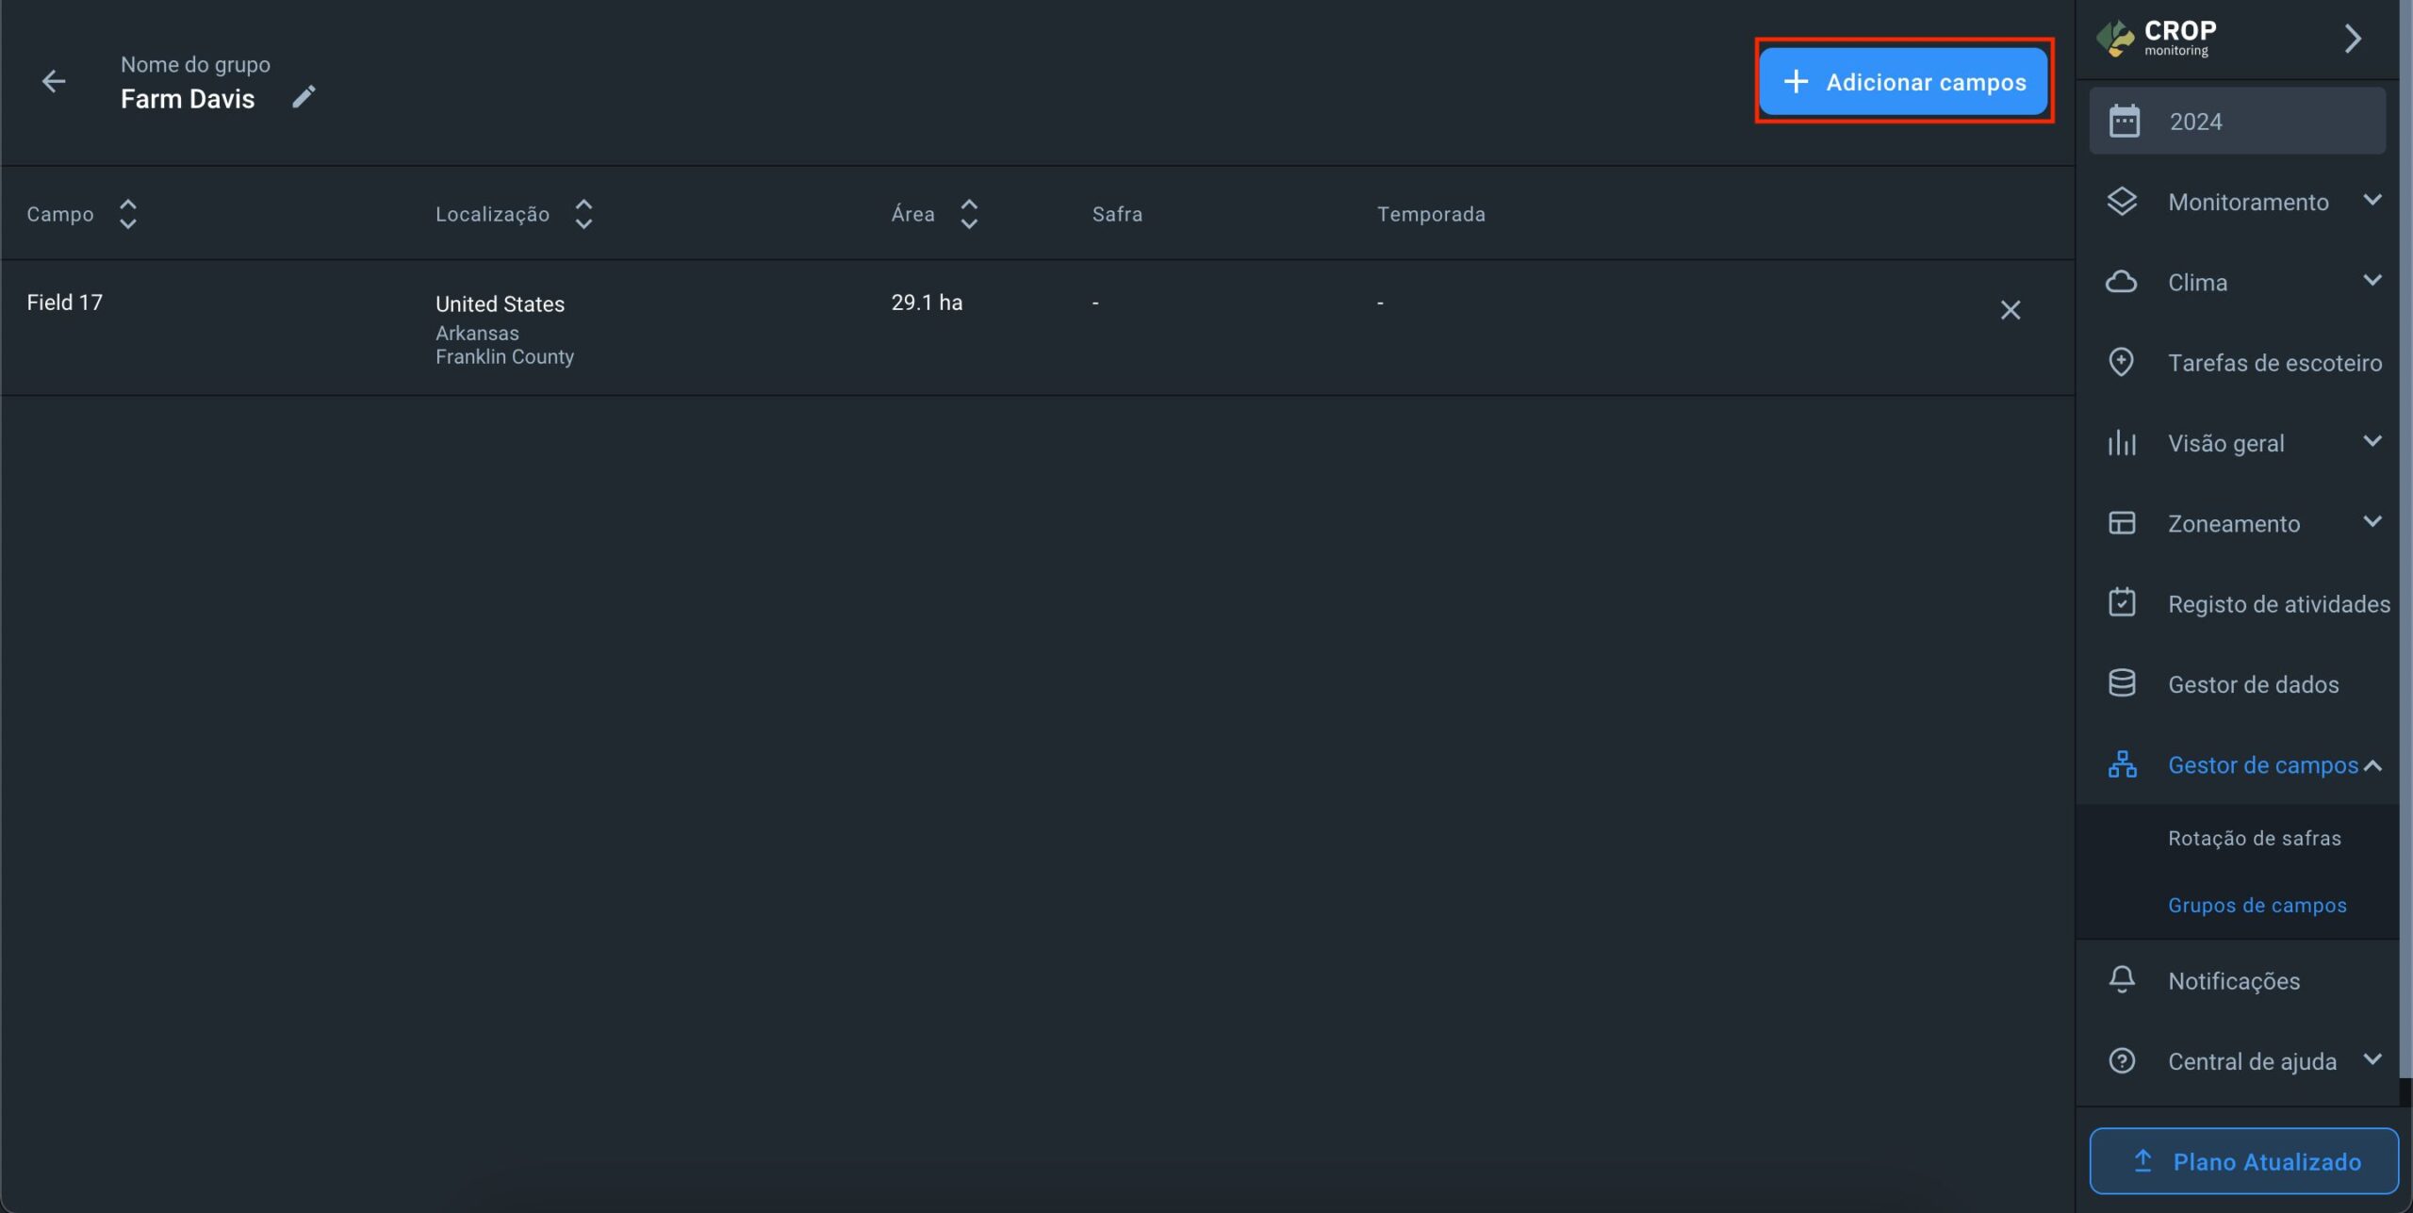Open Tarefas de escoteiro pin icon
The height and width of the screenshot is (1213, 2413).
coord(2121,362)
